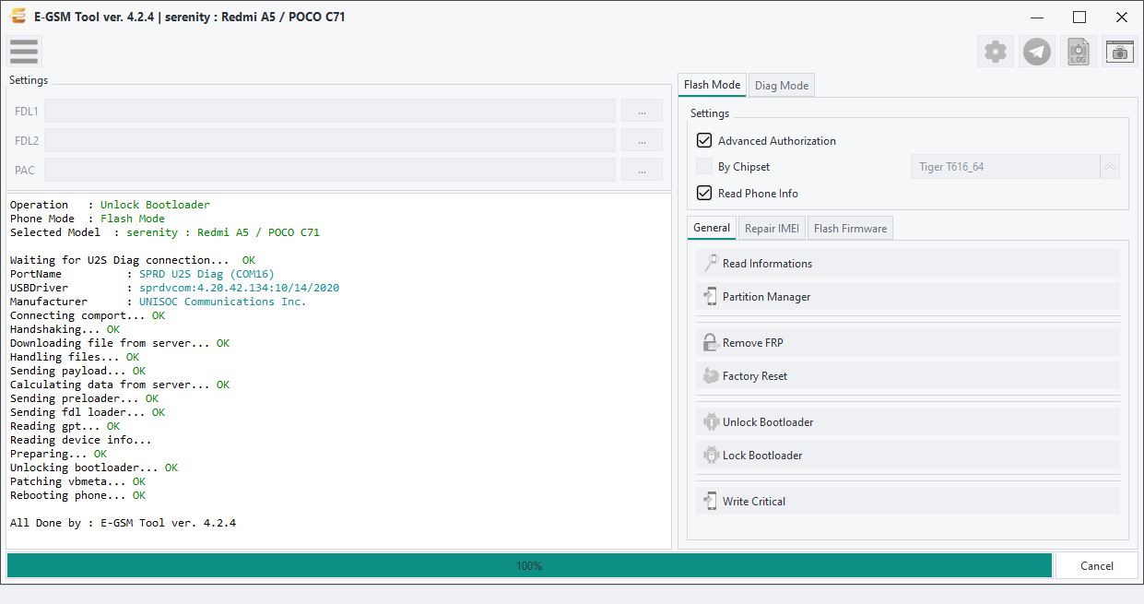This screenshot has width=1144, height=604.
Task: Click the Remove FRP padlock icon
Action: (710, 342)
